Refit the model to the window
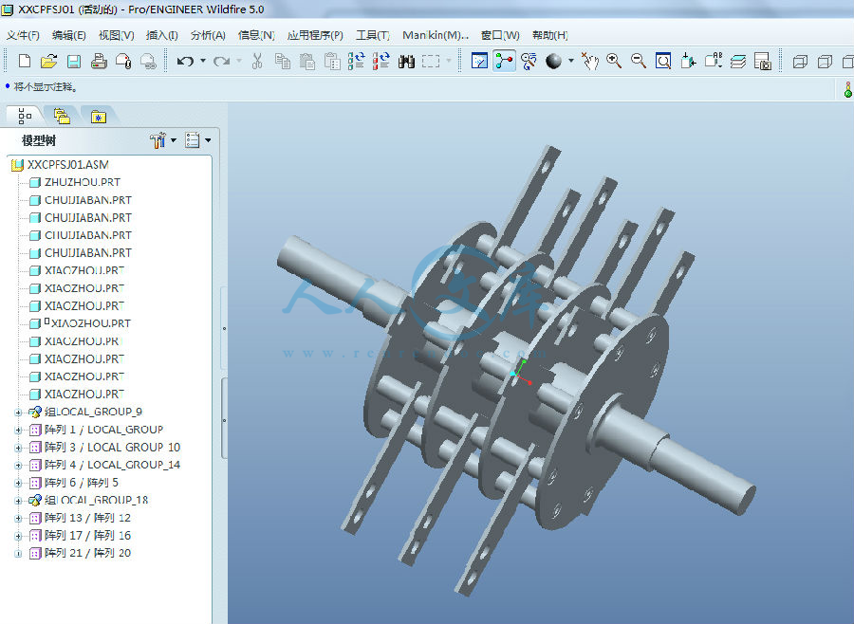 tap(663, 61)
